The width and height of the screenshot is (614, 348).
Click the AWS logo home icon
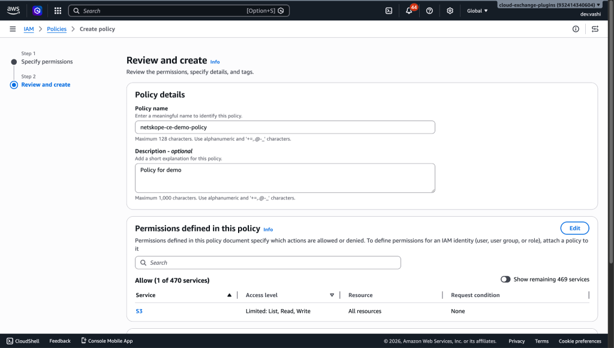pos(13,11)
